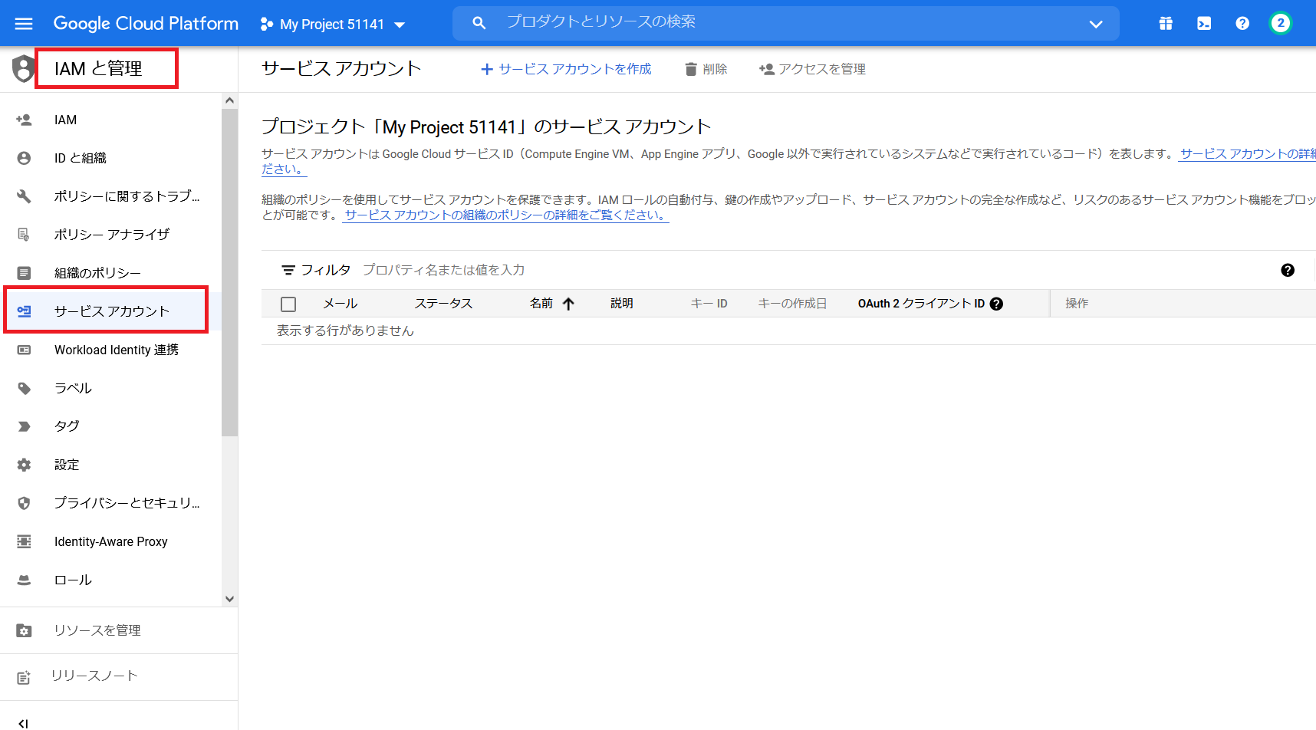Click the キーの作成日 column header
The height and width of the screenshot is (730, 1316).
[x=792, y=304]
